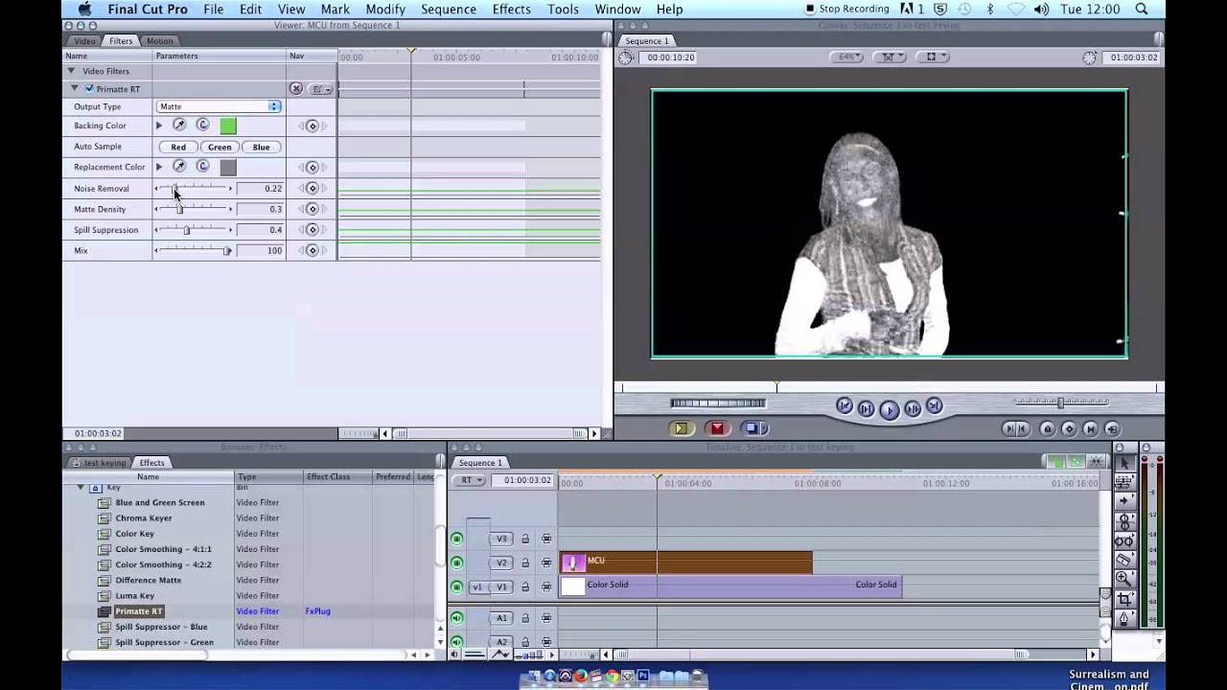Screen dimensions: 1227x690
Task: Add a keyframe for Matte Density
Action: tap(312, 209)
